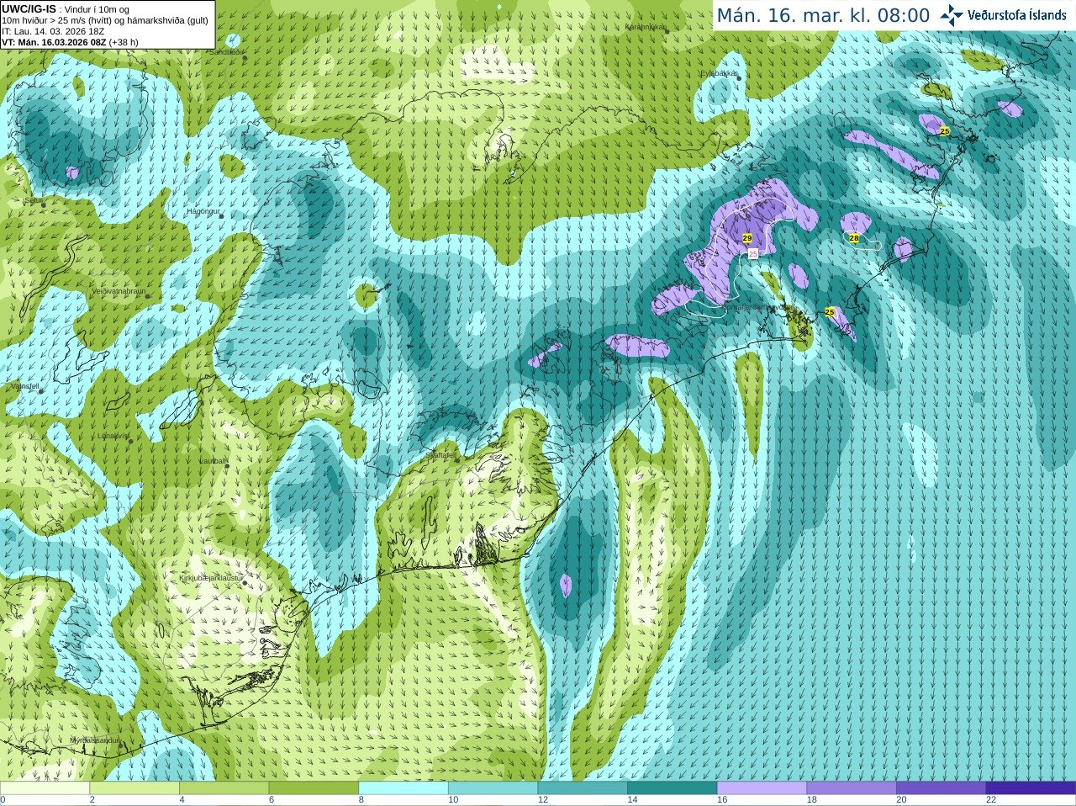The image size is (1076, 806).
Task: Click the Eyjabakkar station label
Action: coord(720,73)
